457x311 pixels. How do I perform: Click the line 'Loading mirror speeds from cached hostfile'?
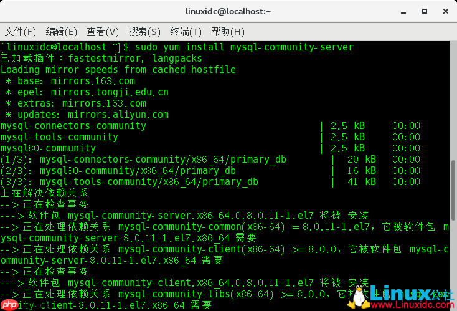[118, 70]
